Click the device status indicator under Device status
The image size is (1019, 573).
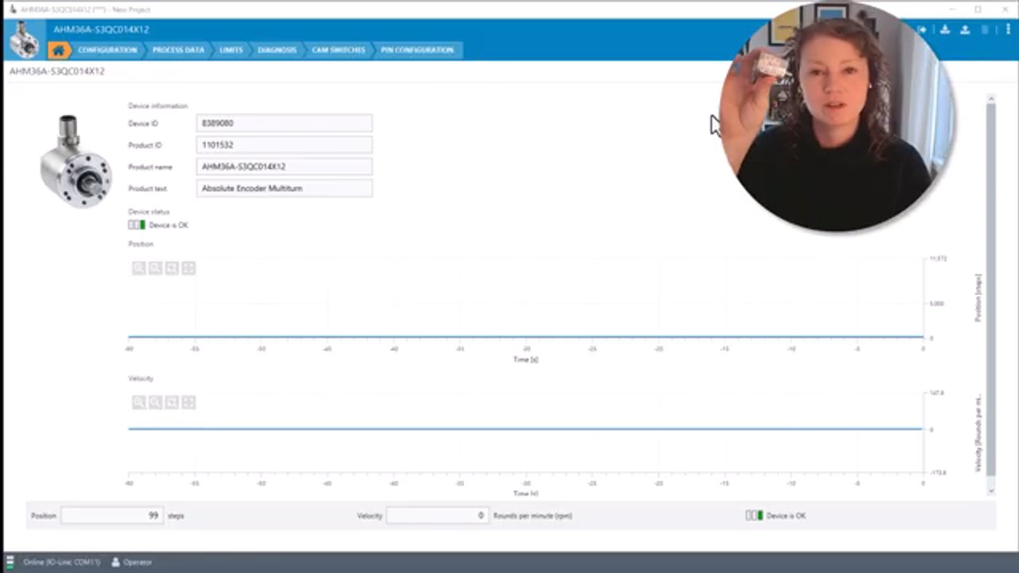click(137, 225)
